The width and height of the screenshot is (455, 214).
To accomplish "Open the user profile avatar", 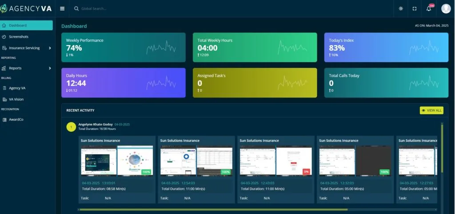I will tap(446, 9).
